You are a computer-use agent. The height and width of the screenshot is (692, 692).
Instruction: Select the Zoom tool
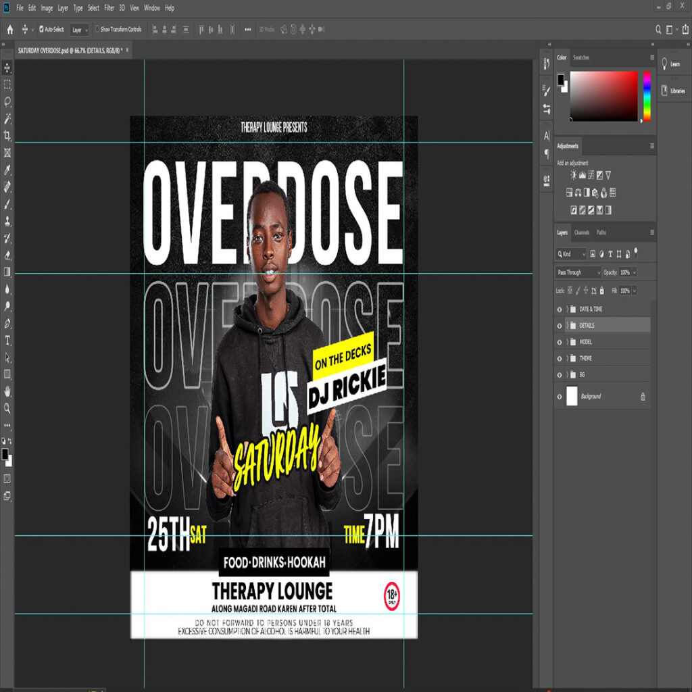(7, 408)
